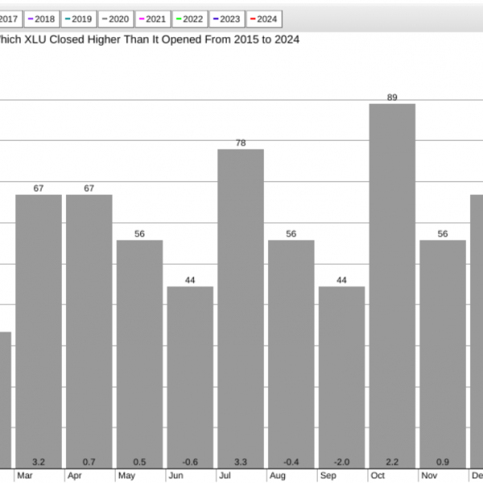Click the 0.7 average return value
The height and width of the screenshot is (483, 483).
[x=89, y=462]
